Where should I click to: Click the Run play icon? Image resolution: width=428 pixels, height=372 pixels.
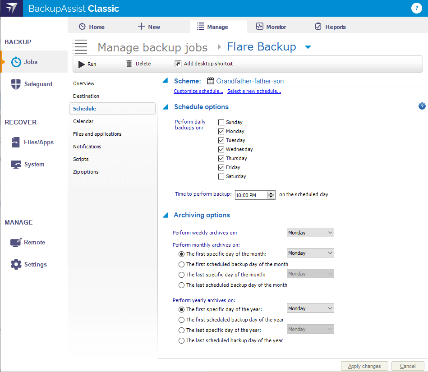coord(81,64)
